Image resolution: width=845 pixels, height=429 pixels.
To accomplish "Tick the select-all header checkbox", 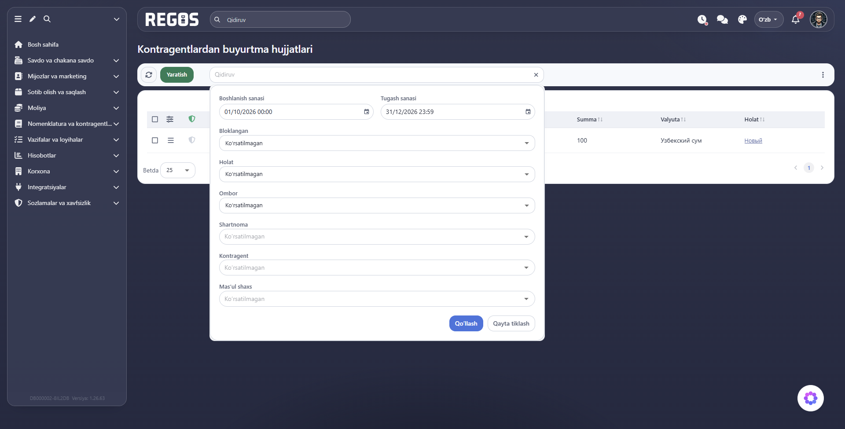I will 155,119.
